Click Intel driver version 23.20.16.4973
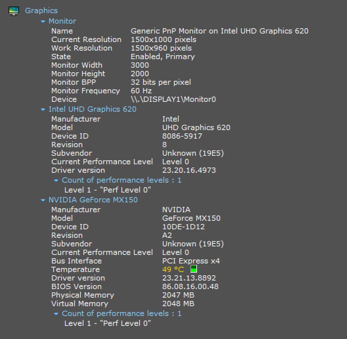Viewport: 347px width, 339px height. point(189,170)
